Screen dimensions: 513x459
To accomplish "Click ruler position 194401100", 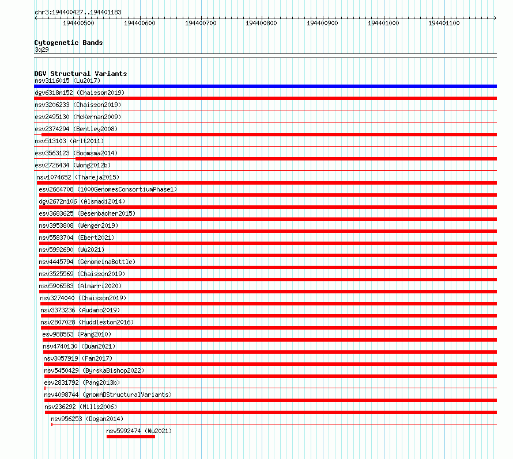I will point(444,23).
